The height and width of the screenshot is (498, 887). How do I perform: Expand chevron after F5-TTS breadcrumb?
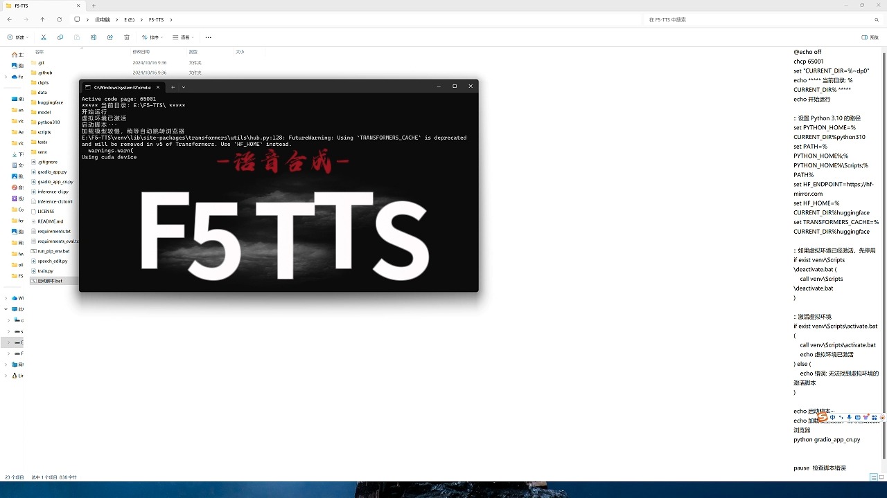(x=170, y=19)
